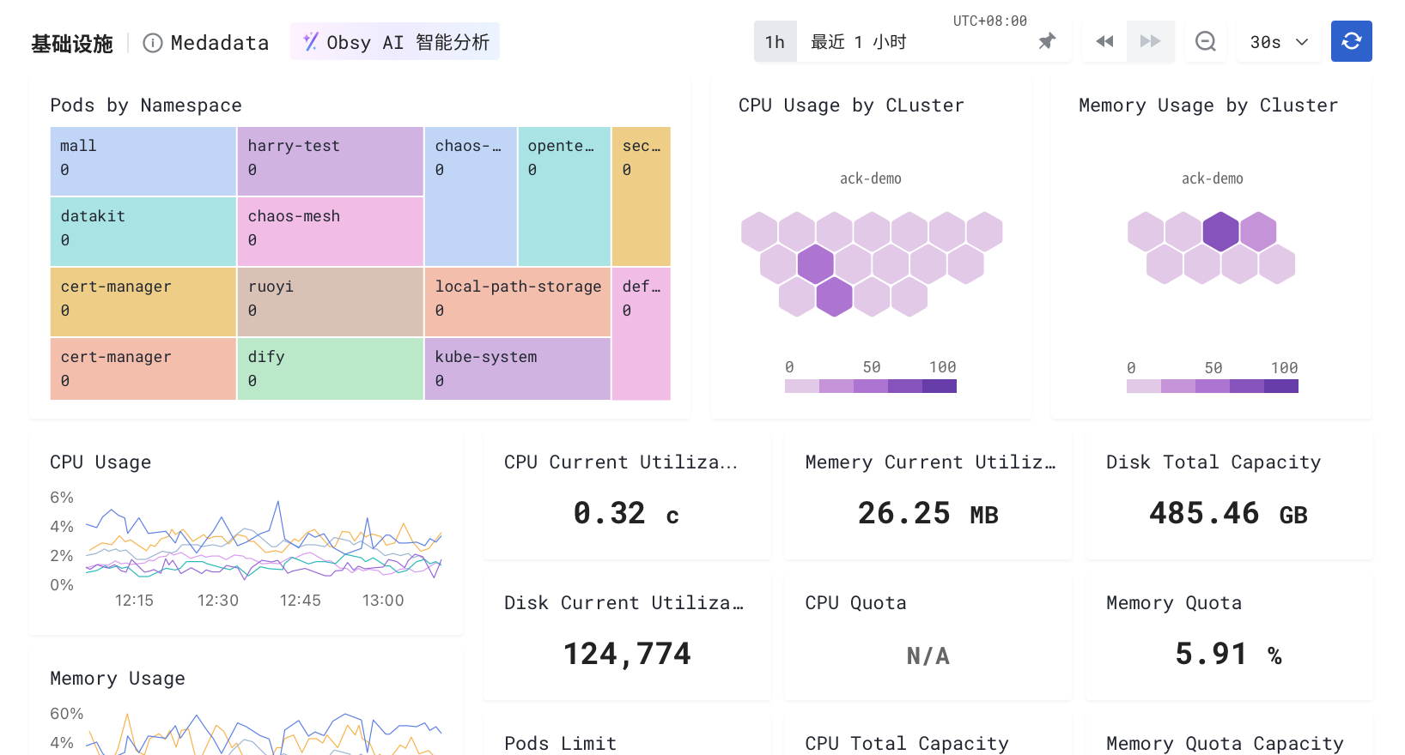Click the Medadata info icon
The image size is (1405, 755).
tap(153, 43)
